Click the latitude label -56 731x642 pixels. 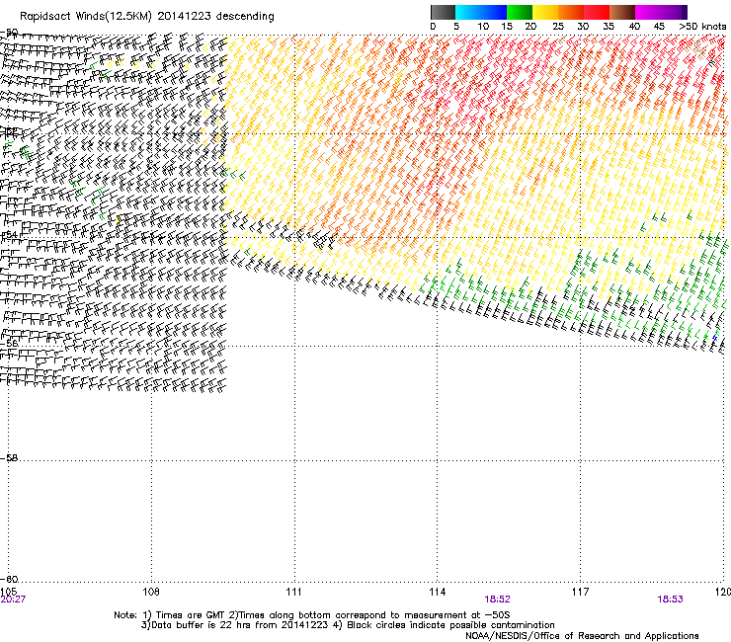click(9, 344)
